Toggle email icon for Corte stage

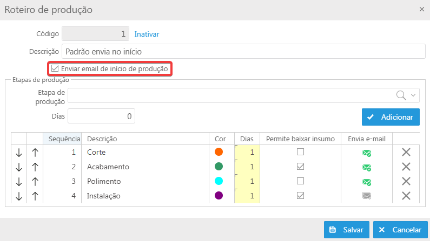[x=367, y=153]
